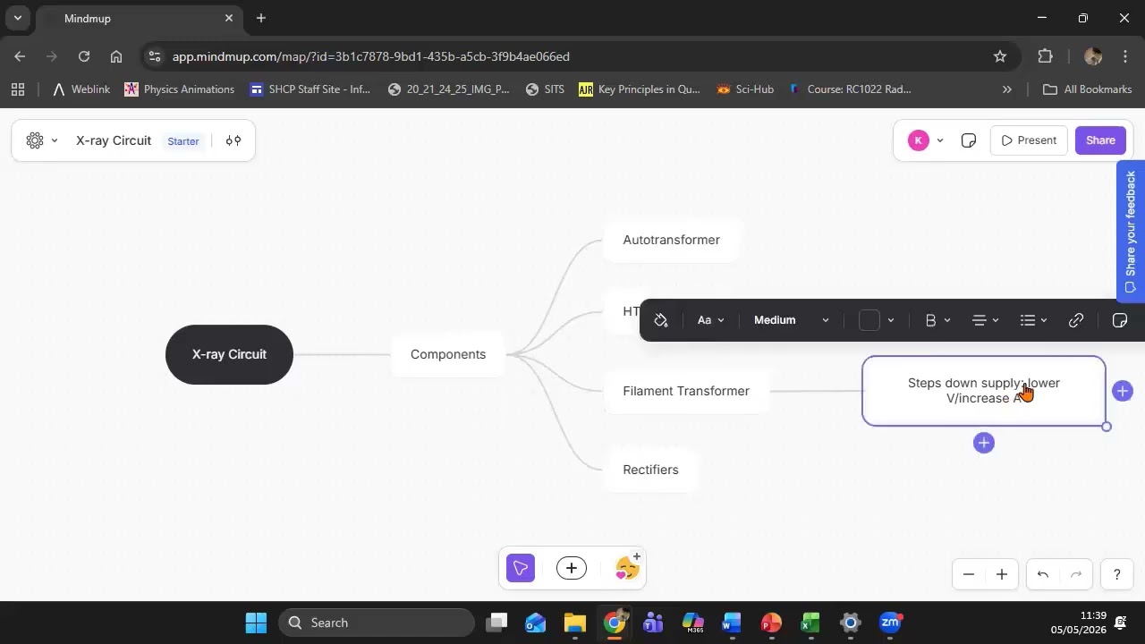Viewport: 1145px width, 644px height.
Task: Expand the color swatch dropdown arrow
Action: click(890, 320)
